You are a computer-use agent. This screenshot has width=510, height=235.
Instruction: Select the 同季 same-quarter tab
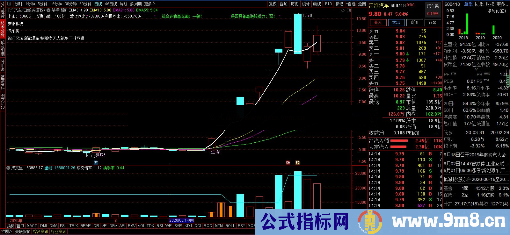click(x=479, y=4)
